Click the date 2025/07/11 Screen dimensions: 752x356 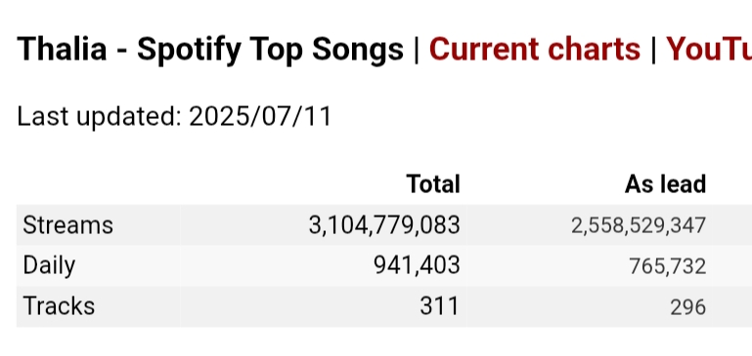[260, 116]
